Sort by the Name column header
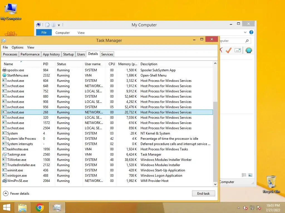The image size is (285, 213). click(21, 64)
